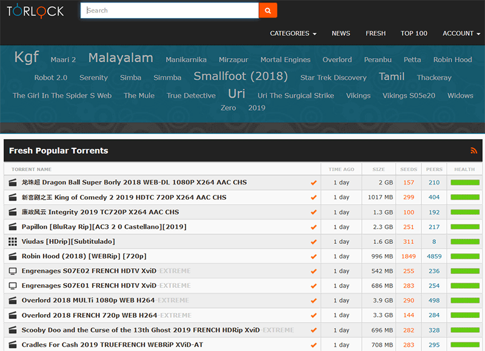
Task: Open Viudas HDrip Subtitulado torrent
Action: [69, 241]
